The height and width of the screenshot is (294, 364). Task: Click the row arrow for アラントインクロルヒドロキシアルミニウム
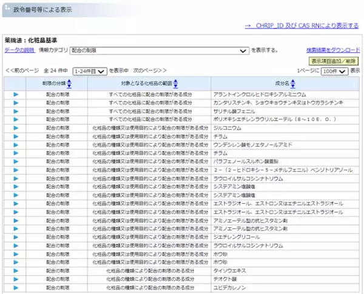(x=15, y=95)
